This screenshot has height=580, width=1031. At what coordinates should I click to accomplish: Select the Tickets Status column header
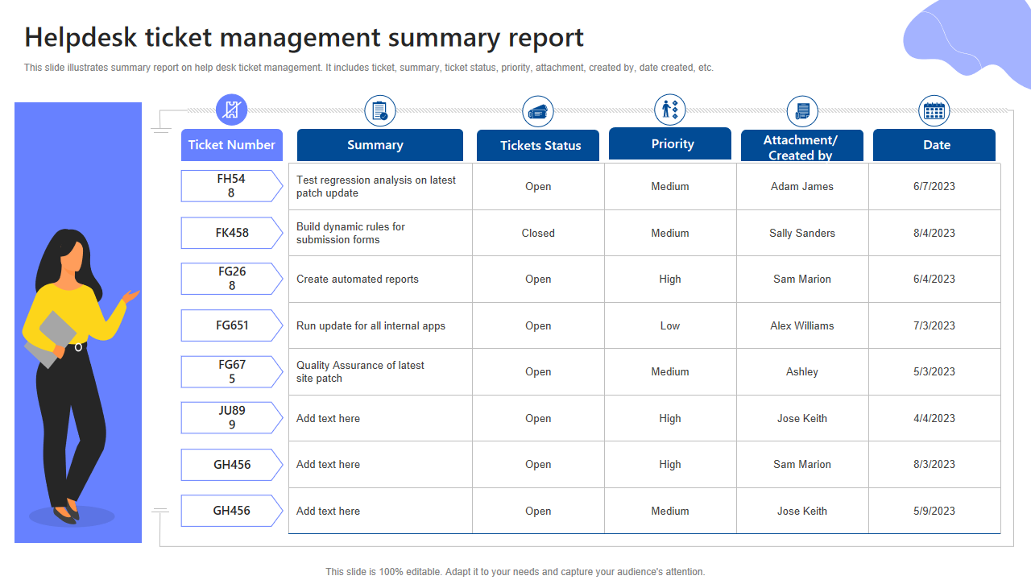538,146
